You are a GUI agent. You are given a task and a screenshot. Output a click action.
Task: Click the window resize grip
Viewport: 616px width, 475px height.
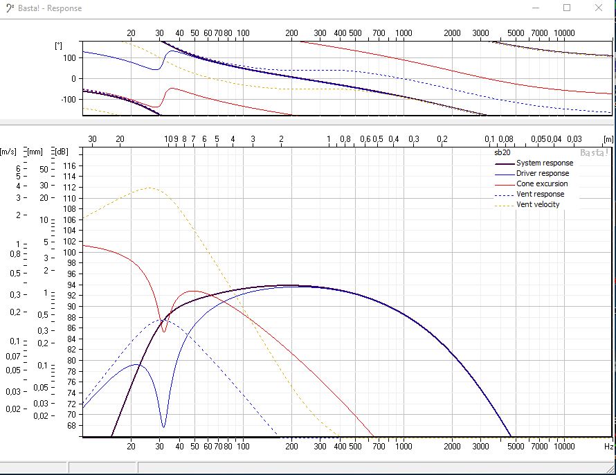(x=611, y=468)
